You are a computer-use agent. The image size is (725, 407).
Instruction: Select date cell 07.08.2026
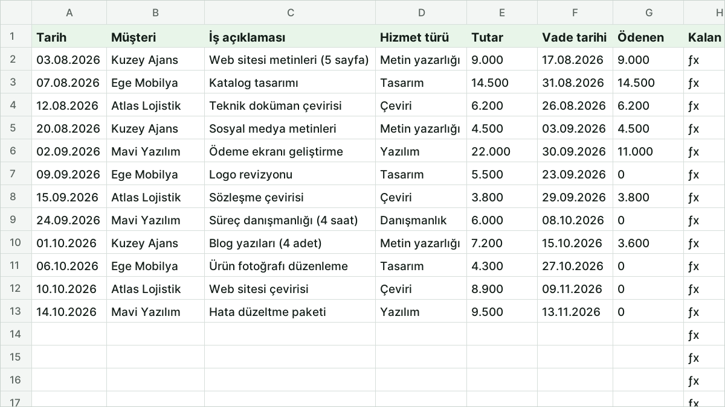(69, 83)
